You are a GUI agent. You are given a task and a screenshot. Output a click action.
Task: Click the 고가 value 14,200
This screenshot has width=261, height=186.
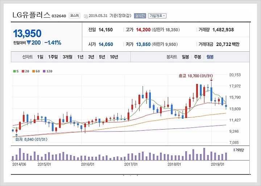(143, 30)
